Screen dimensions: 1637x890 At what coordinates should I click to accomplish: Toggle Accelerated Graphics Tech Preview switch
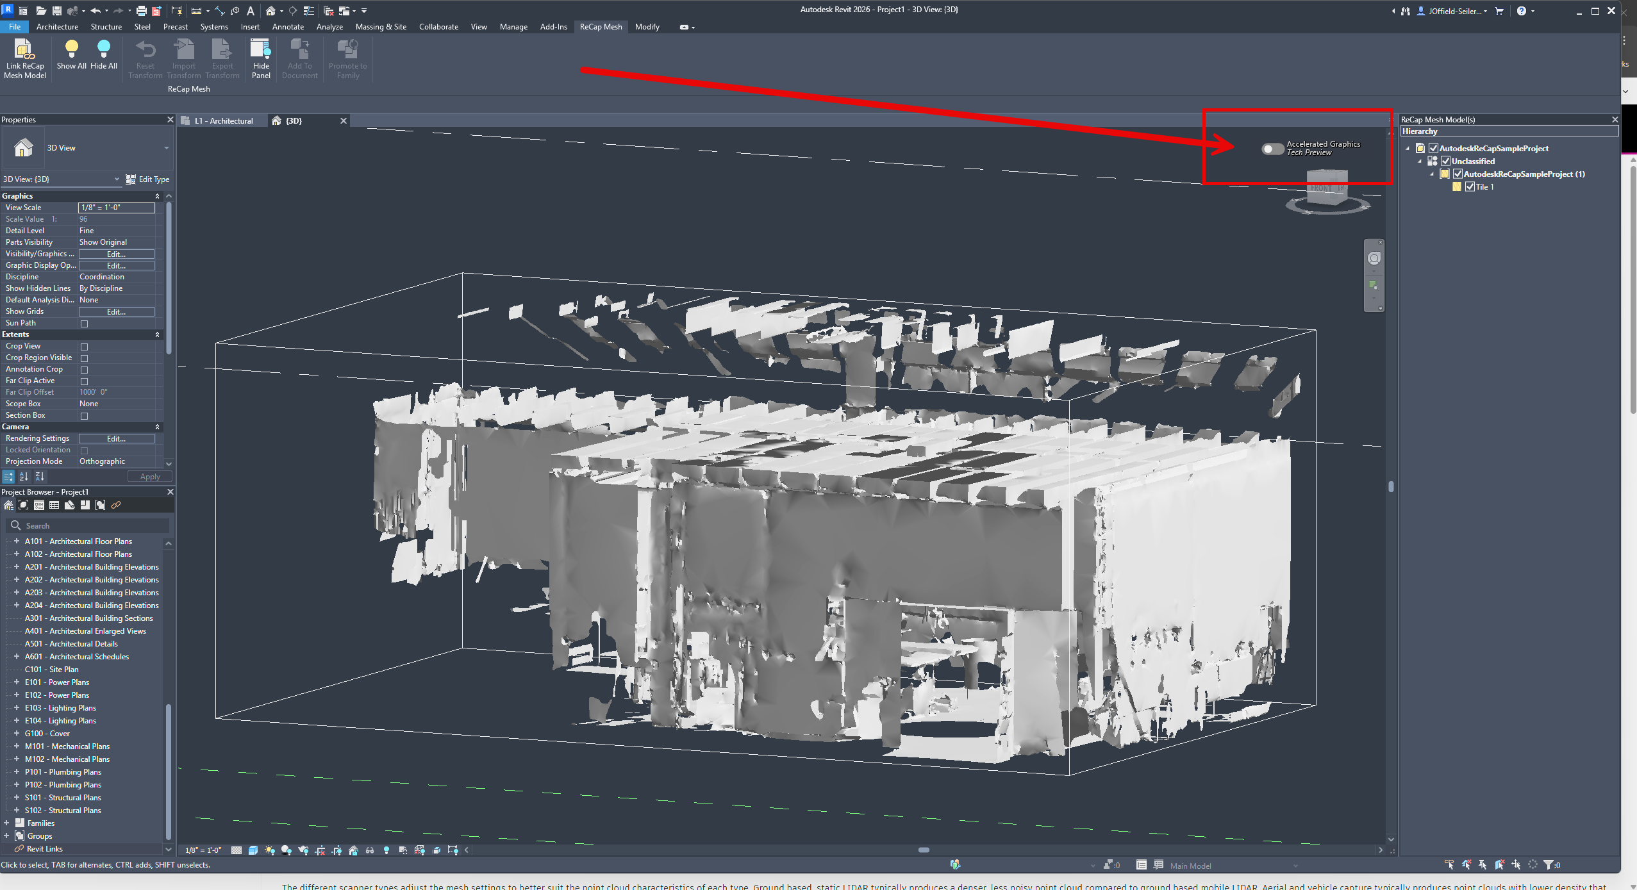tap(1272, 149)
